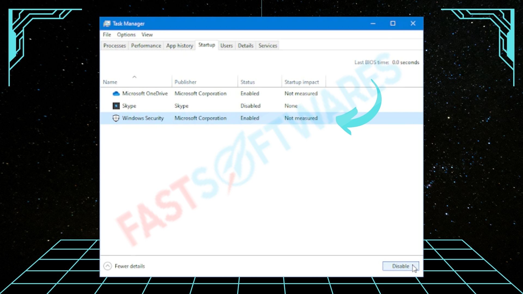Switch to the Users tab
The image size is (523, 294).
point(226,45)
